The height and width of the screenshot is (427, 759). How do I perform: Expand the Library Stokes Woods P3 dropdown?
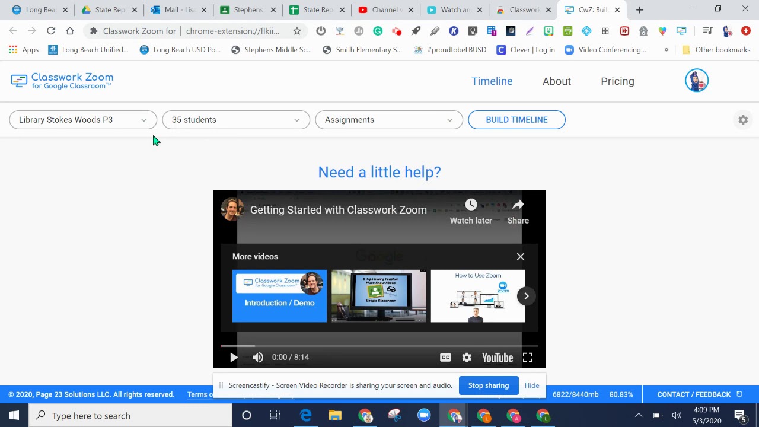[x=83, y=120]
